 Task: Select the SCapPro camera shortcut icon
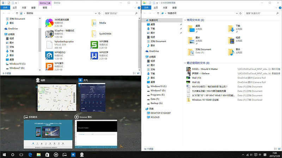click(49, 34)
